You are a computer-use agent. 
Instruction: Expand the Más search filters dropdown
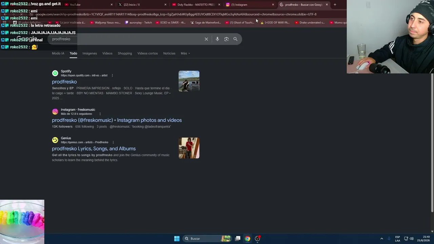coord(185,54)
